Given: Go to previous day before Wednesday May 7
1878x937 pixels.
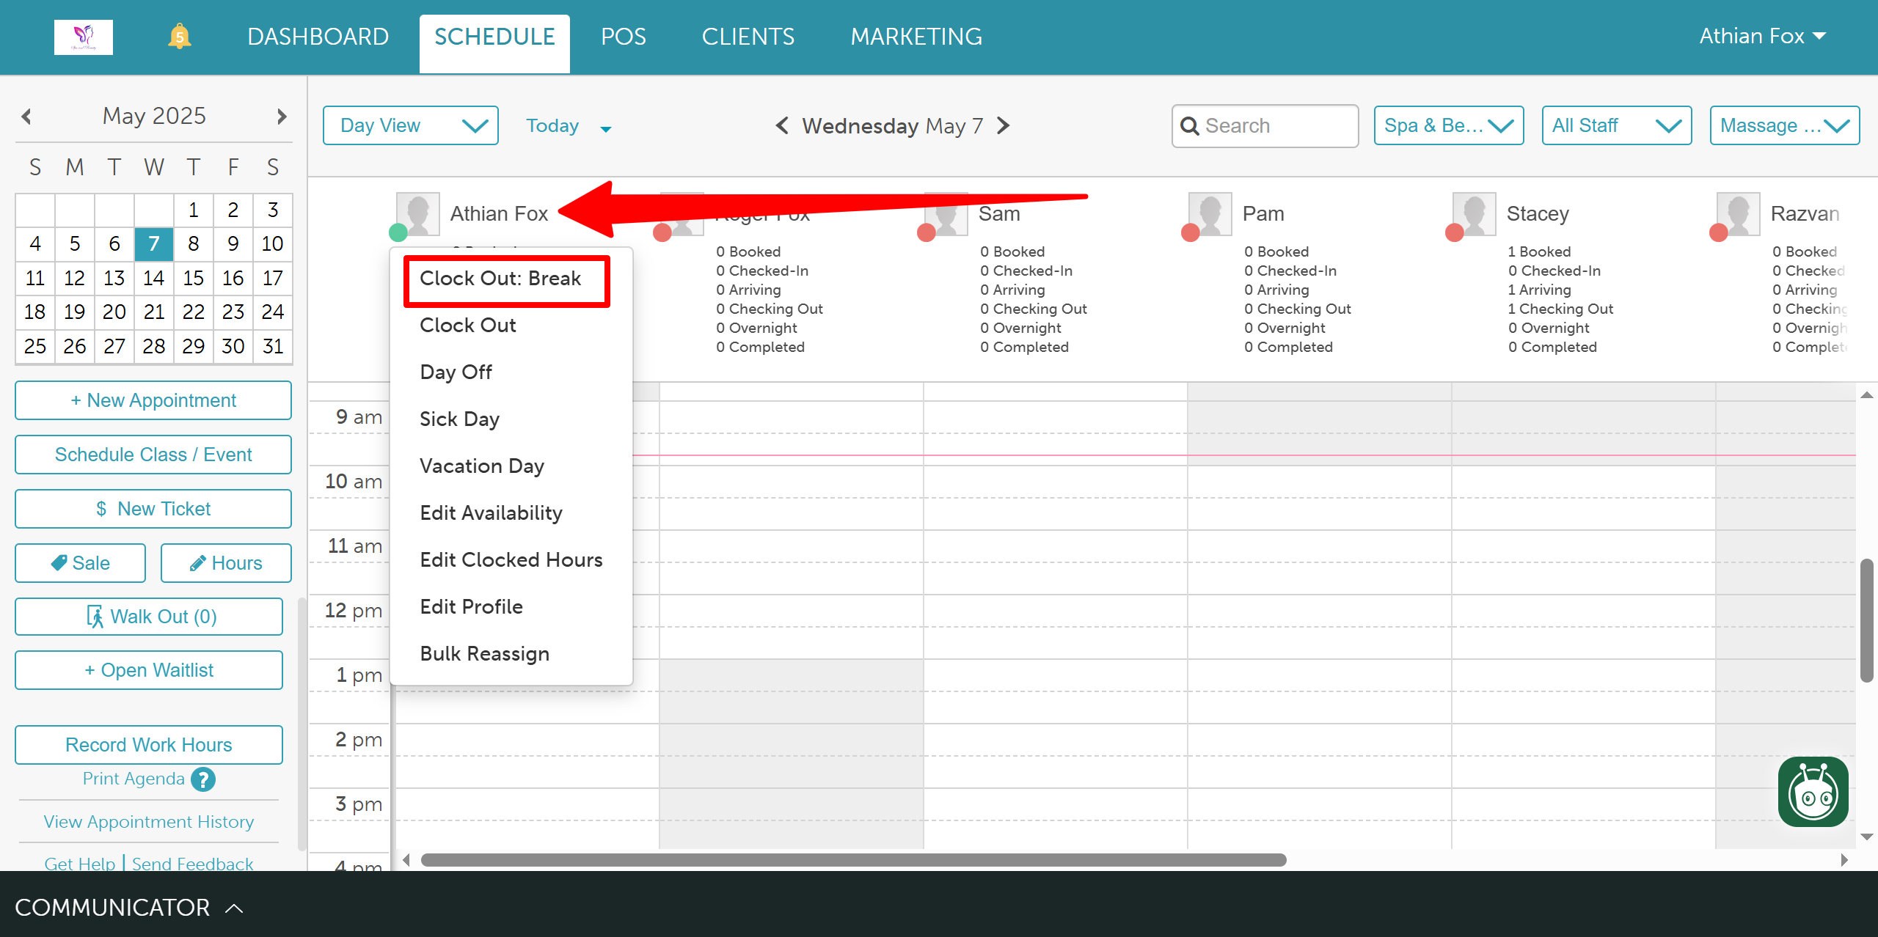Looking at the screenshot, I should click(x=782, y=126).
